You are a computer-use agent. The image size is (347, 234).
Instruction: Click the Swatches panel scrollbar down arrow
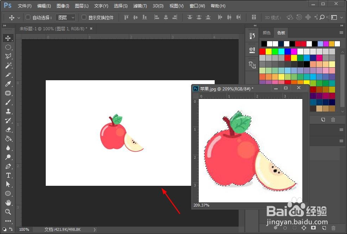(x=342, y=112)
